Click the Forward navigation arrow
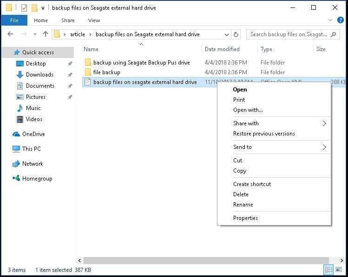The height and width of the screenshot is (277, 348). pyautogui.click(x=24, y=34)
